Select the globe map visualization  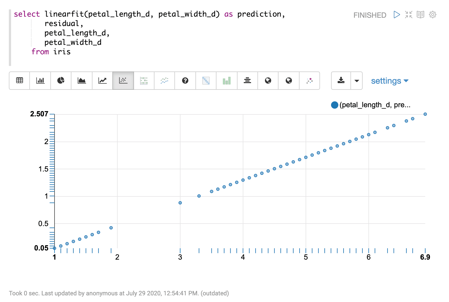pos(268,81)
